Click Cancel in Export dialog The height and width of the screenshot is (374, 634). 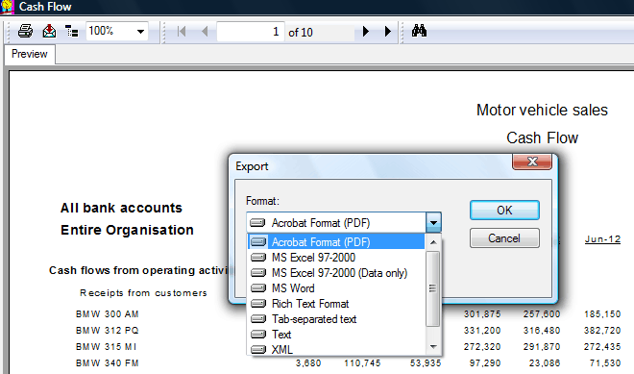504,238
